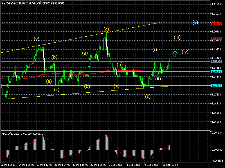Click the 1.16910 price scale value
Screen dimensions: 225x168
click(x=216, y=104)
